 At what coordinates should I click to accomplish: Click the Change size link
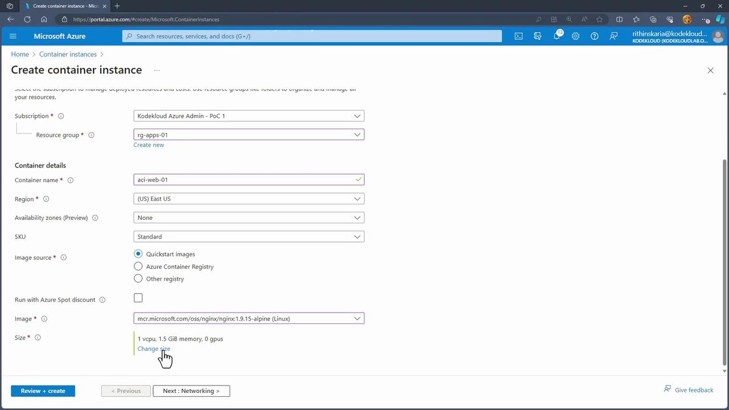point(154,349)
